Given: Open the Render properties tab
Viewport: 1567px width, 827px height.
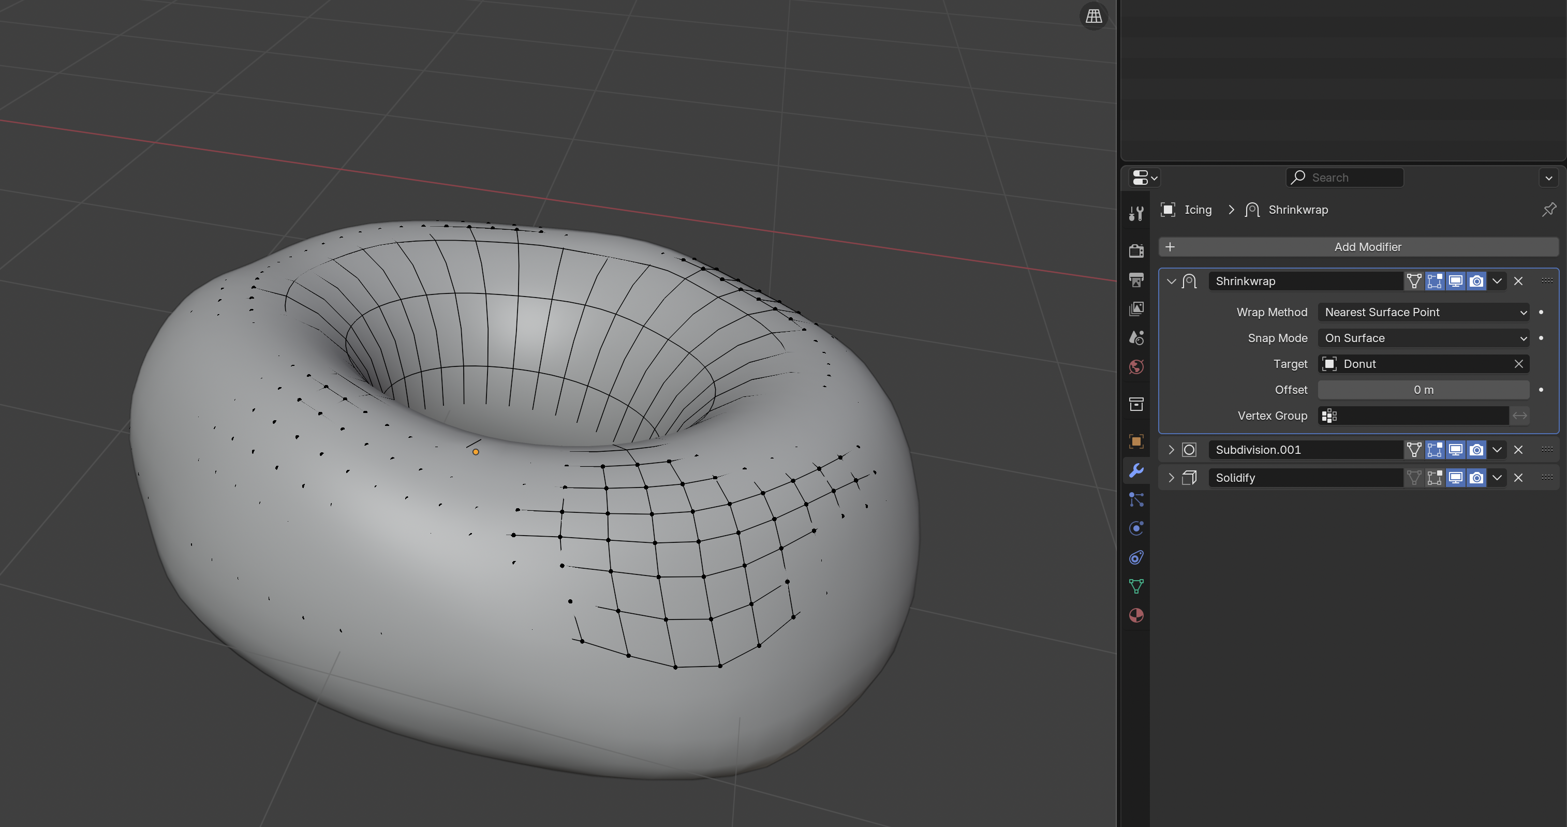Looking at the screenshot, I should coord(1136,250).
